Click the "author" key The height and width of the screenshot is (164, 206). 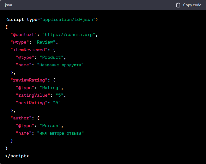21,118
